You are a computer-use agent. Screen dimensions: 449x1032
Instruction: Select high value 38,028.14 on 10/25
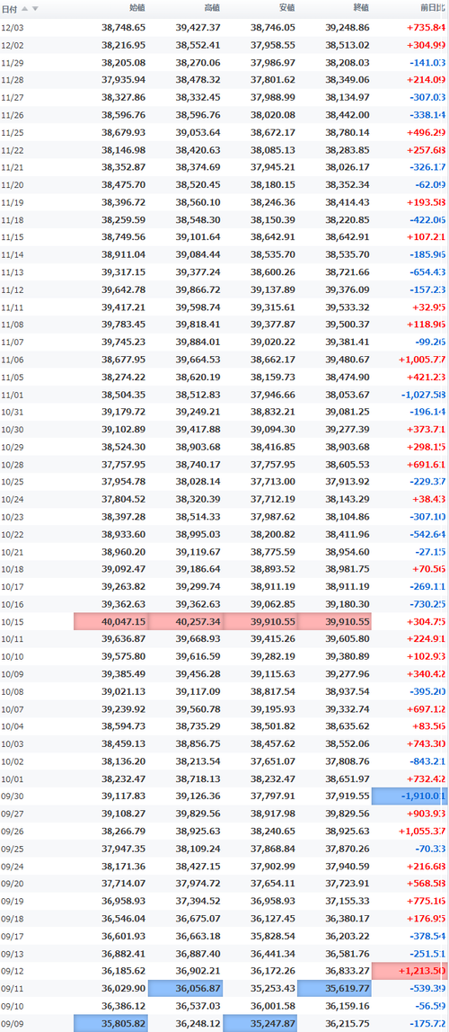(x=198, y=481)
